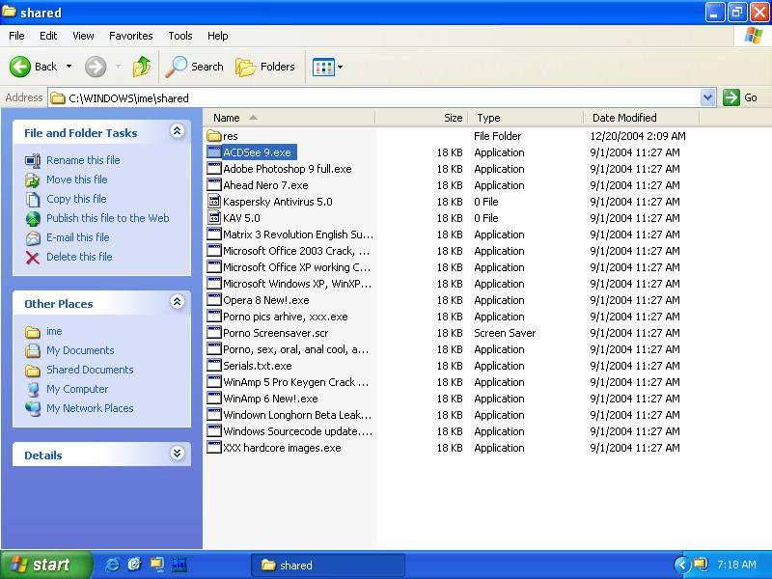Open the File menu

[x=16, y=36]
